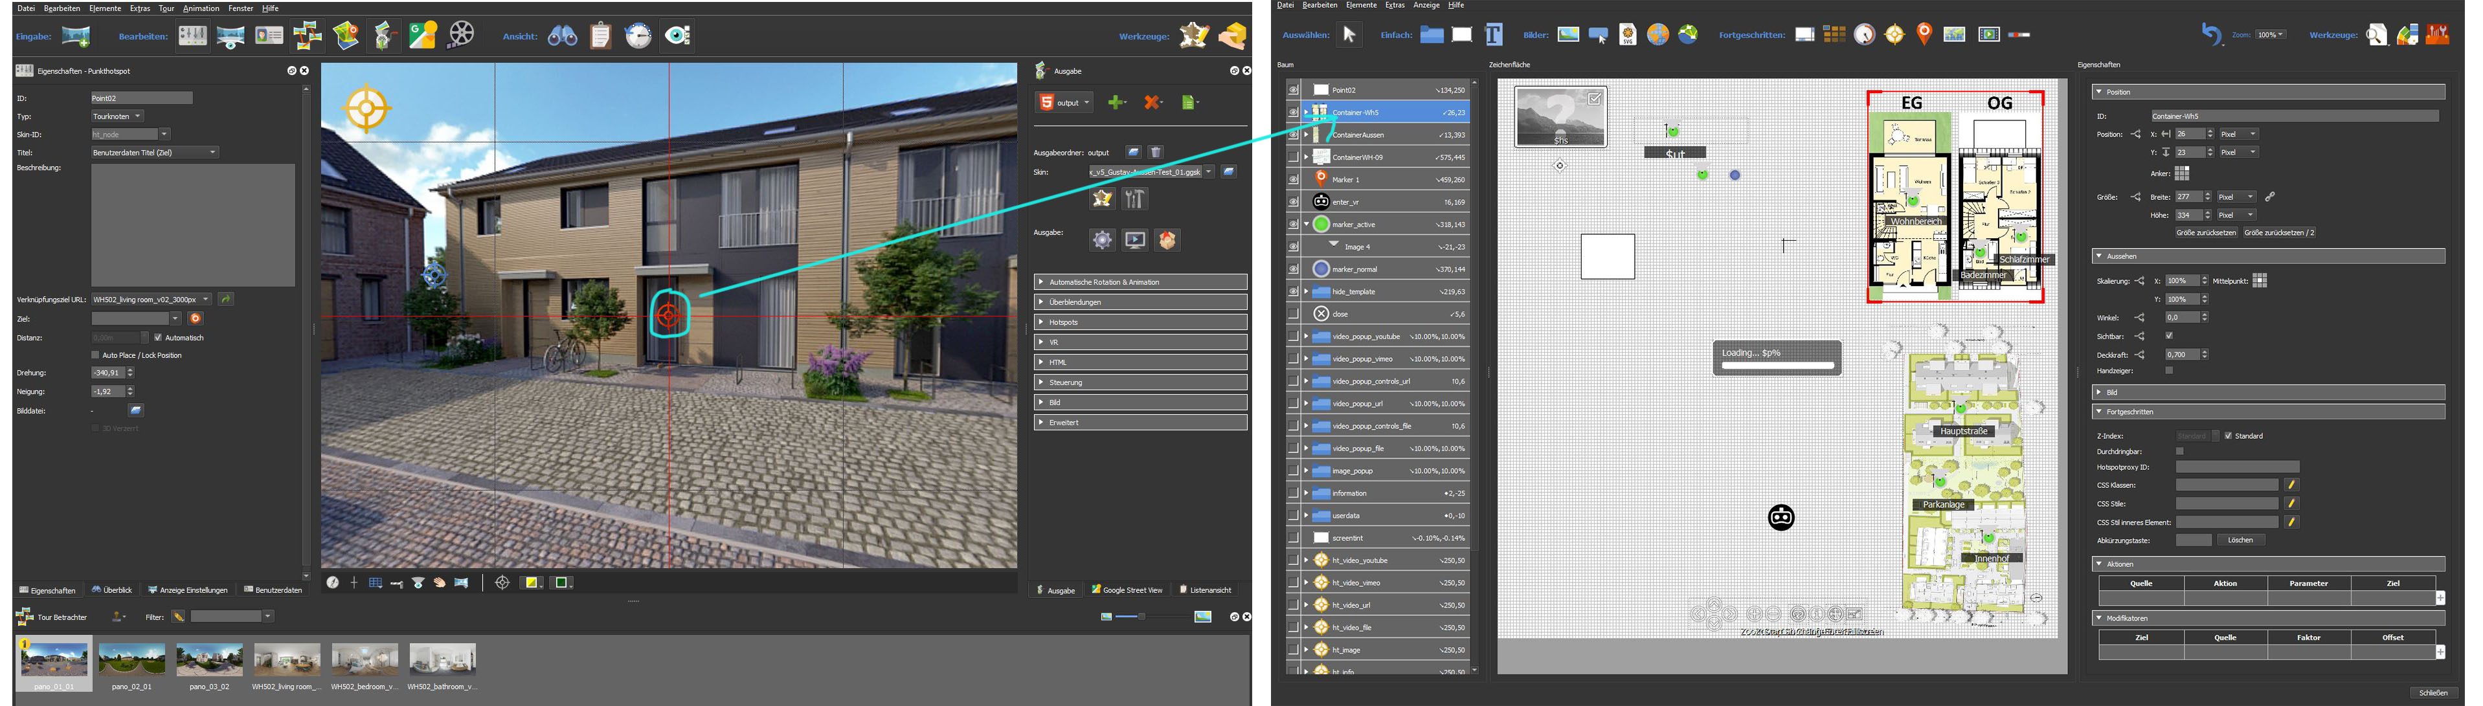Open the skin editor icon below Skin field

(1102, 199)
